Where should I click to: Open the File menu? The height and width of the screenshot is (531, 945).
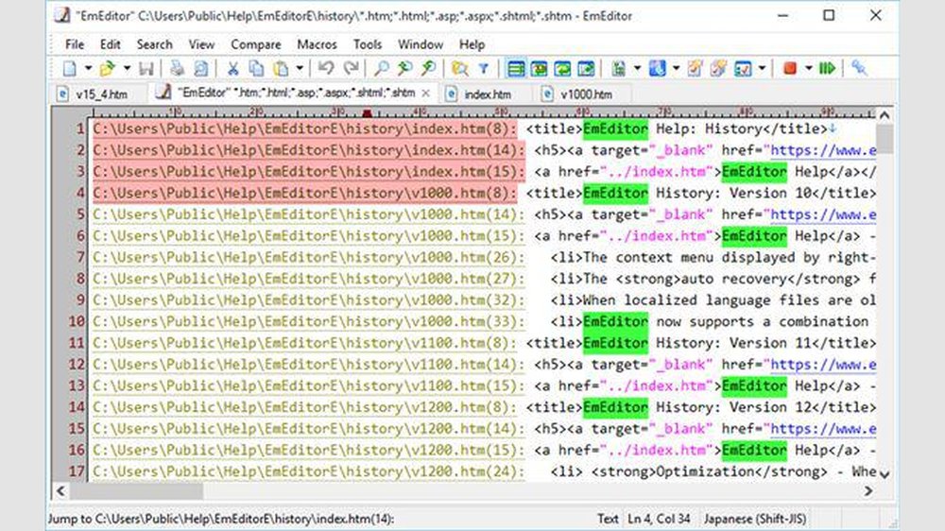74,44
